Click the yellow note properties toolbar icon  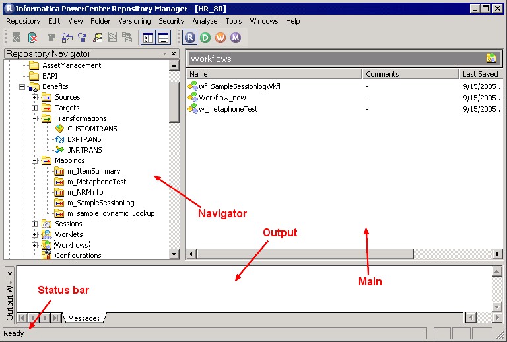[98, 38]
